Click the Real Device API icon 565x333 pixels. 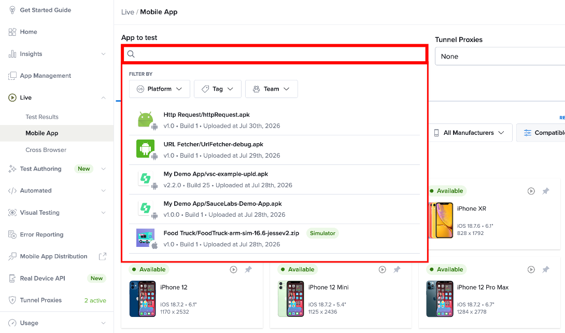pos(12,278)
